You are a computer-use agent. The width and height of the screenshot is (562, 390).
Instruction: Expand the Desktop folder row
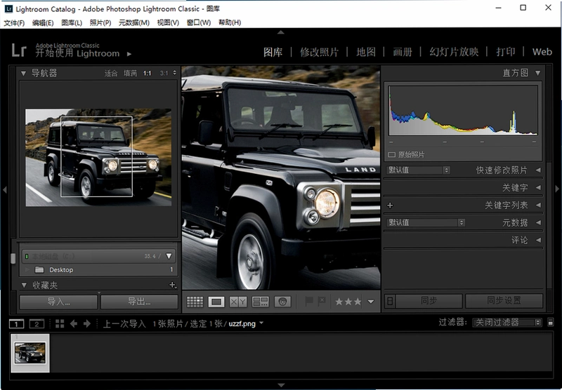tap(27, 269)
